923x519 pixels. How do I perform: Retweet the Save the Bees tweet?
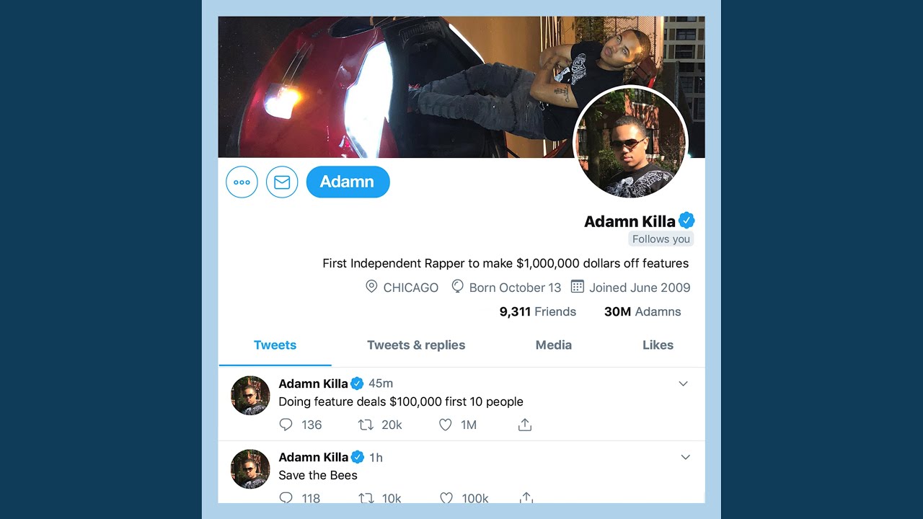tap(366, 497)
